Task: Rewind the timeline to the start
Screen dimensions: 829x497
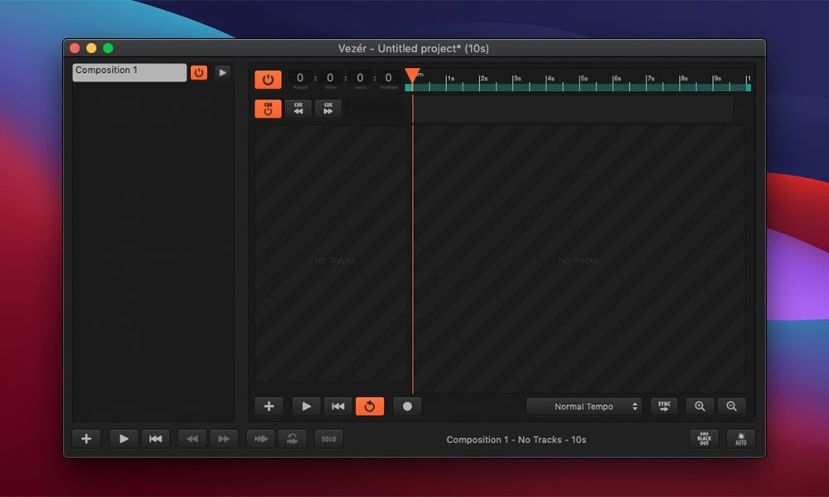Action: [337, 406]
